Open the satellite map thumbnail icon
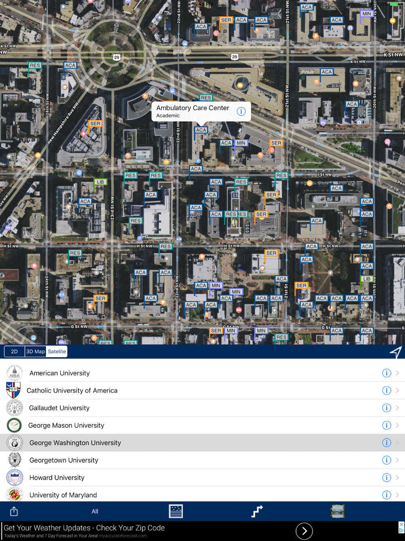 (x=338, y=511)
